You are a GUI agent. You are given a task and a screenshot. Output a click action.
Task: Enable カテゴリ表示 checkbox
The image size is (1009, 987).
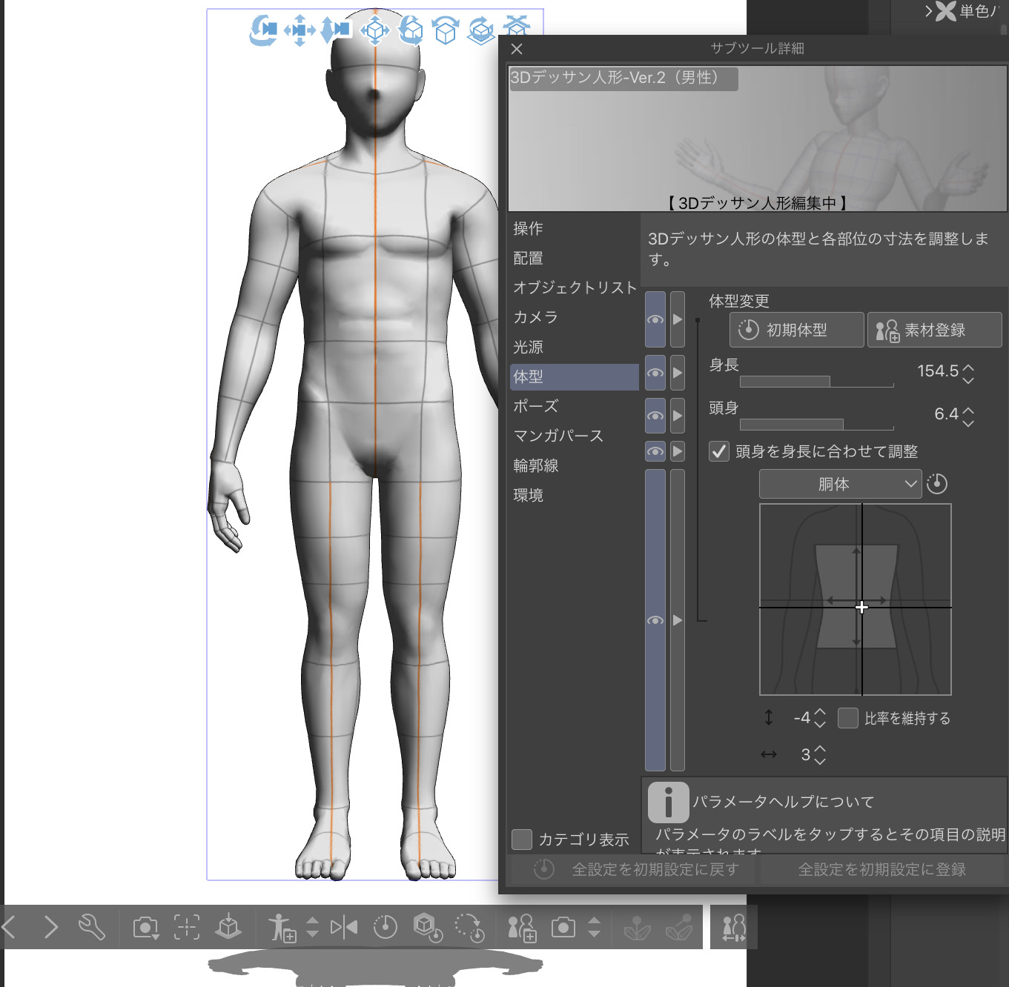click(522, 840)
